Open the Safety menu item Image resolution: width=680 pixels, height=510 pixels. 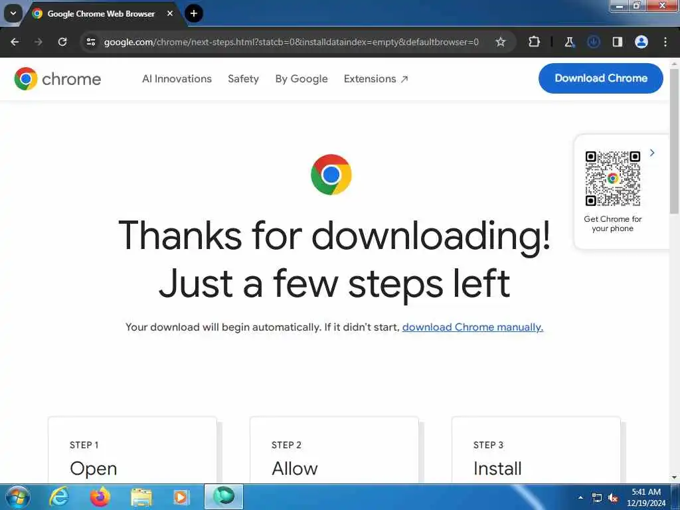243,79
